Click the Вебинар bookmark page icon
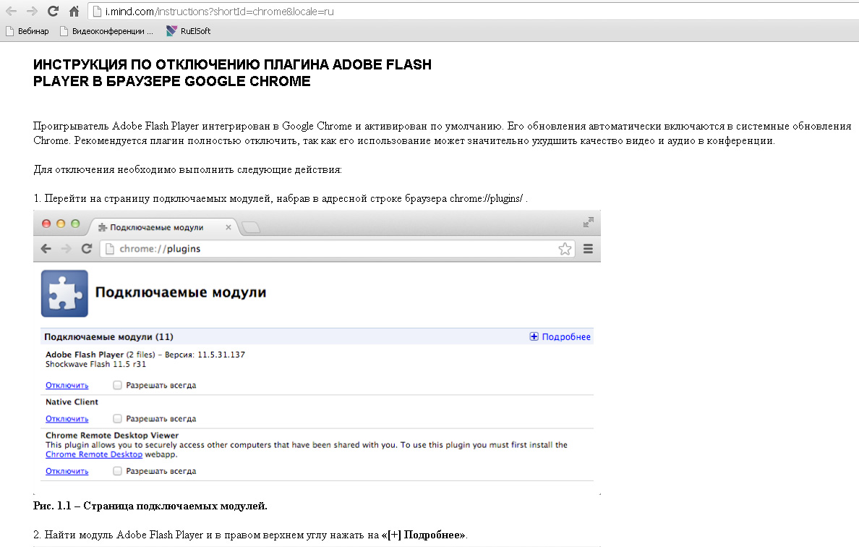This screenshot has width=859, height=547. coord(9,31)
